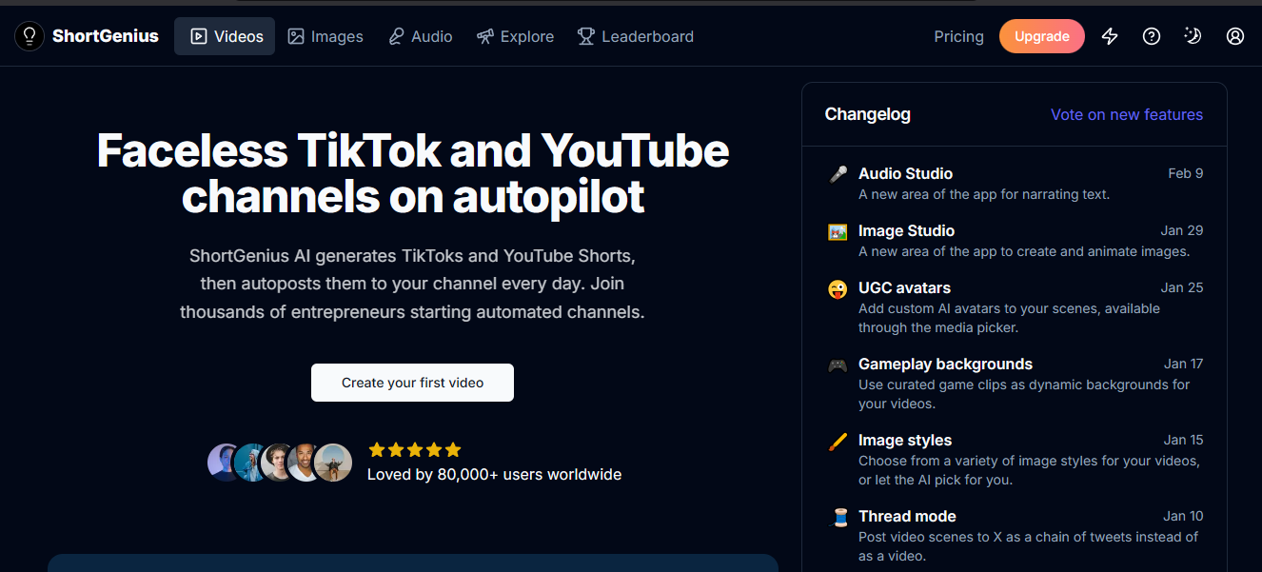This screenshot has height=572, width=1262.
Task: Open the Images tab
Action: 325,36
